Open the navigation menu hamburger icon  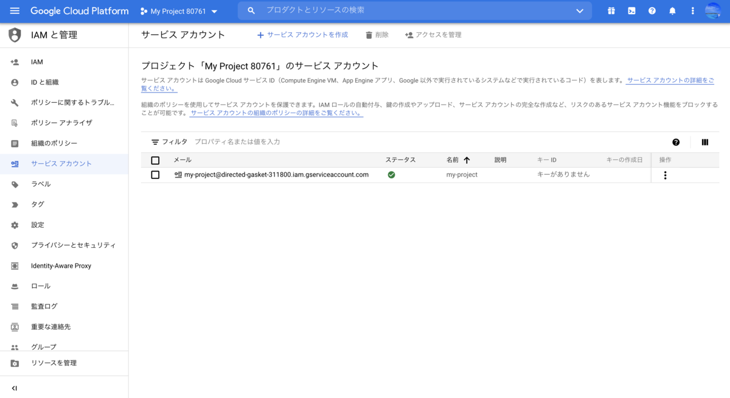[15, 10]
